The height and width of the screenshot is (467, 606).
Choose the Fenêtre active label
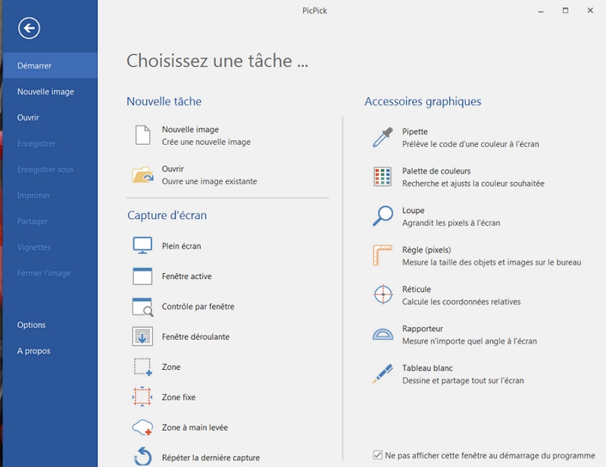(187, 276)
